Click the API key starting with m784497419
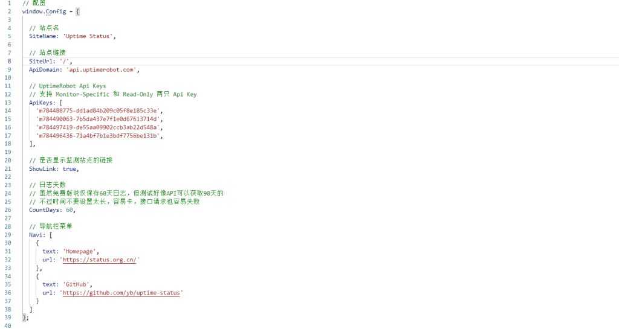The height and width of the screenshot is (329, 619). (x=98, y=127)
